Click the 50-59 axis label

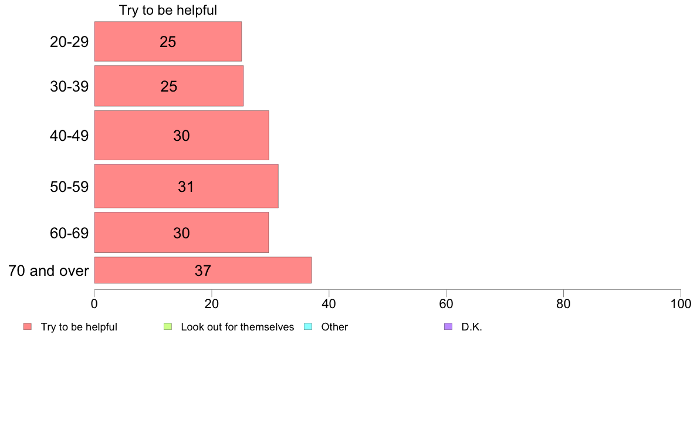tap(69, 187)
